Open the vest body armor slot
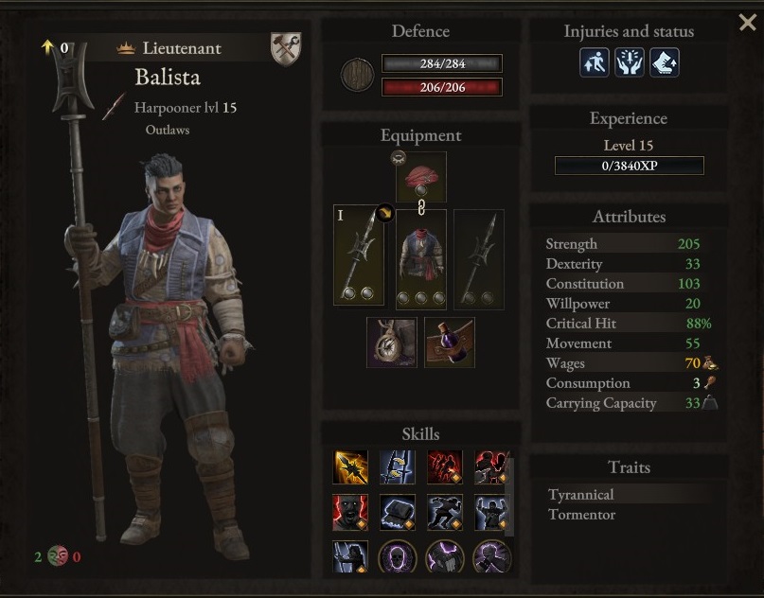764x598 pixels. [x=421, y=259]
